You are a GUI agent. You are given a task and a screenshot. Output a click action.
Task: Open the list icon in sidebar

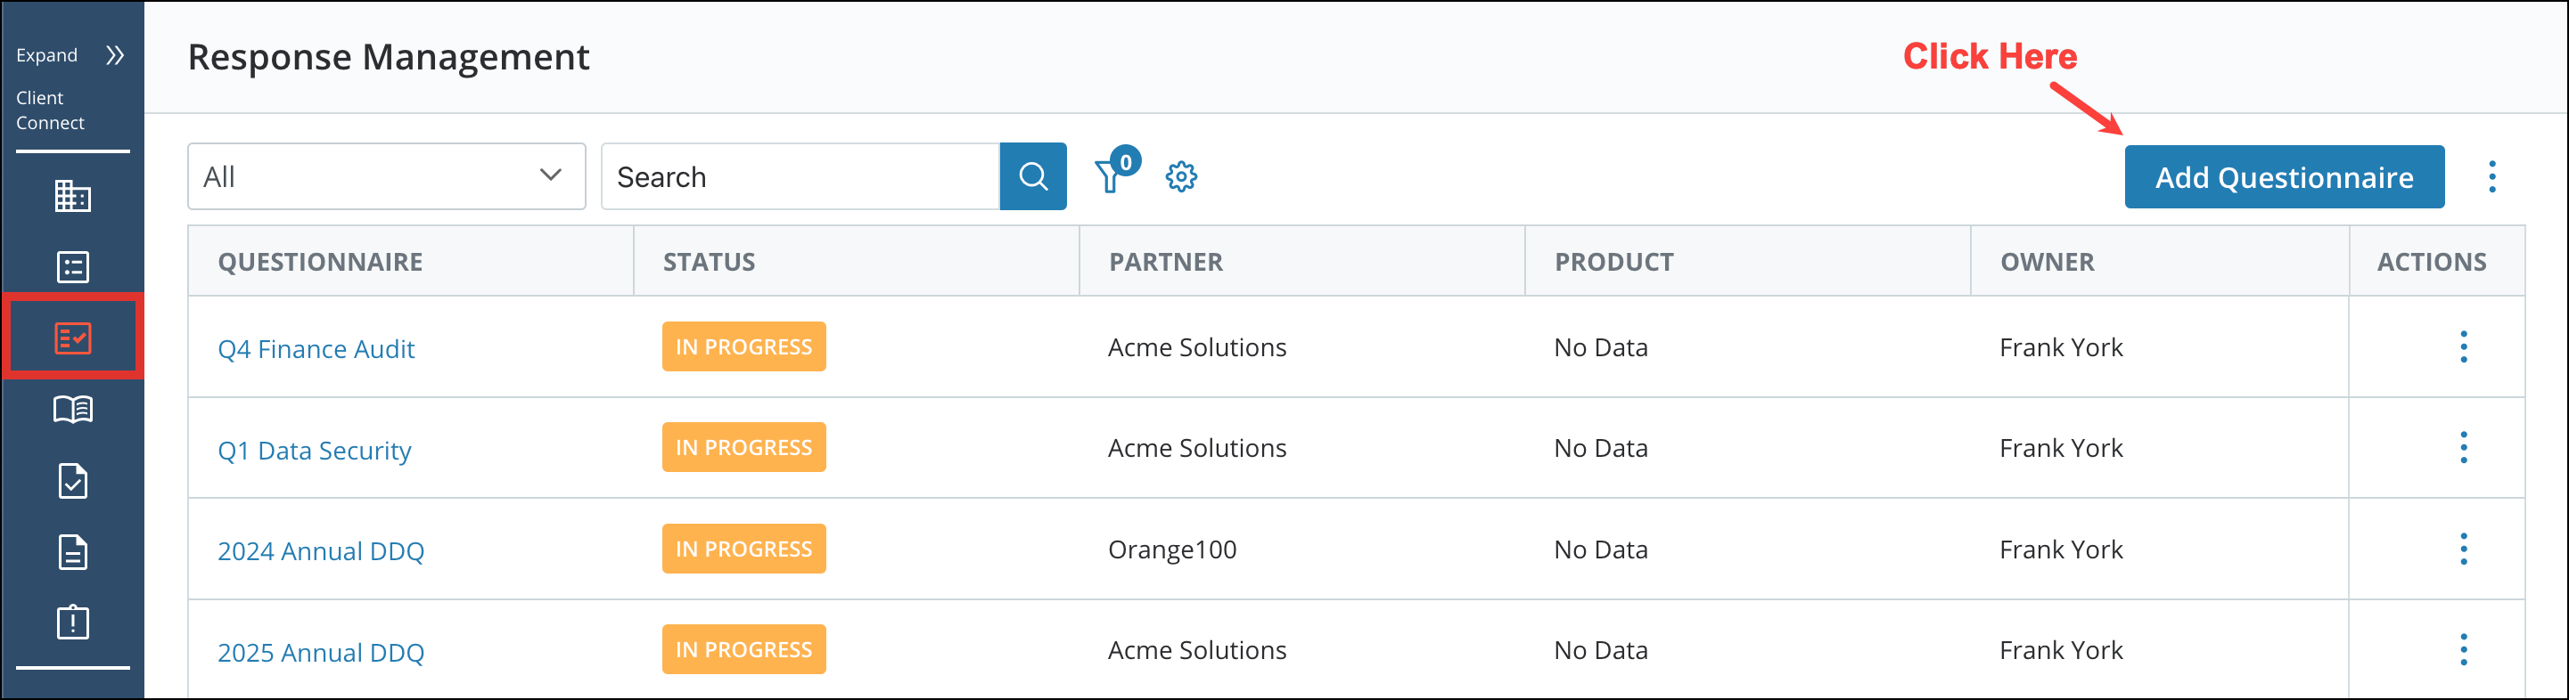click(73, 267)
